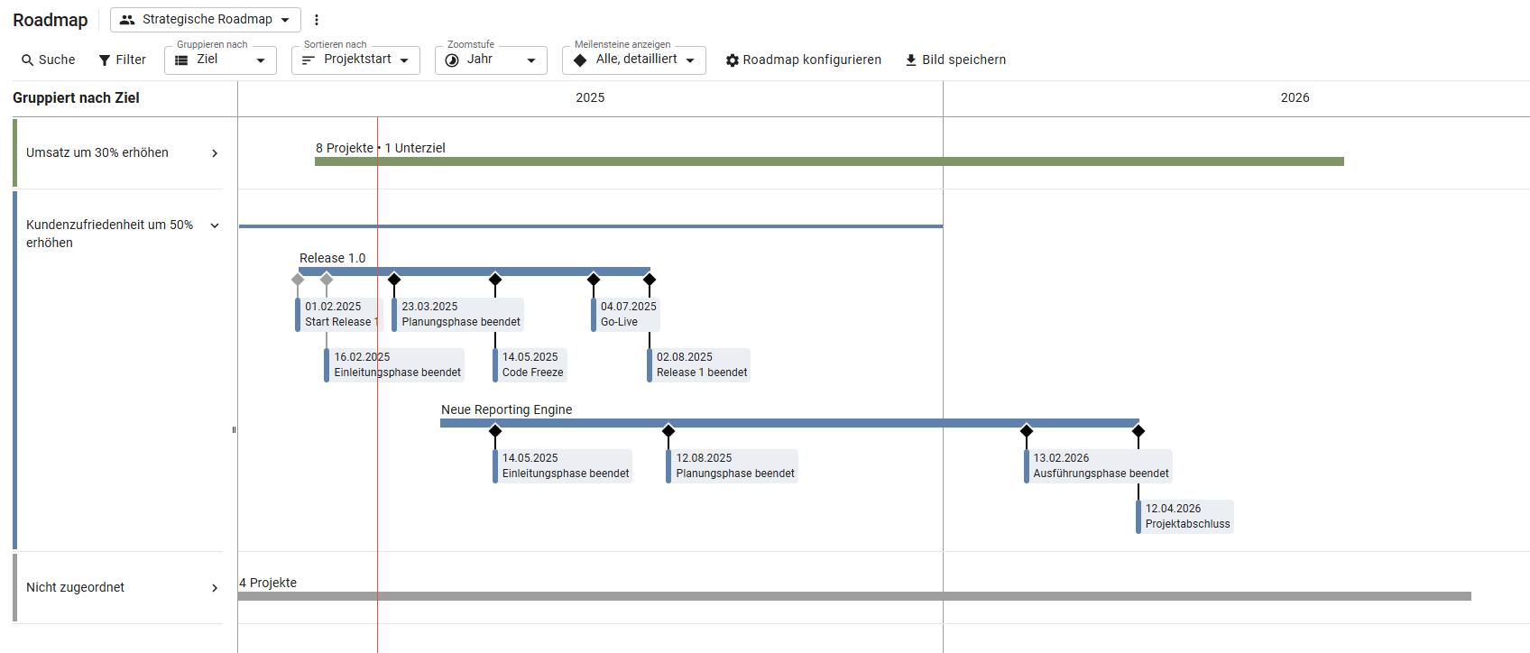Click the Release 1.0 project bar
This screenshot has height=653, width=1530.
475,271
